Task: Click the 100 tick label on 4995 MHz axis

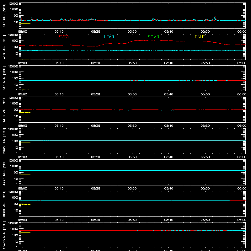Action: coord(15,173)
